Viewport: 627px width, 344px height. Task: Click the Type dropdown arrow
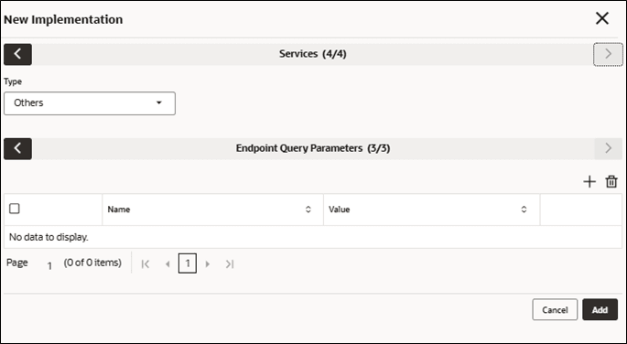159,103
